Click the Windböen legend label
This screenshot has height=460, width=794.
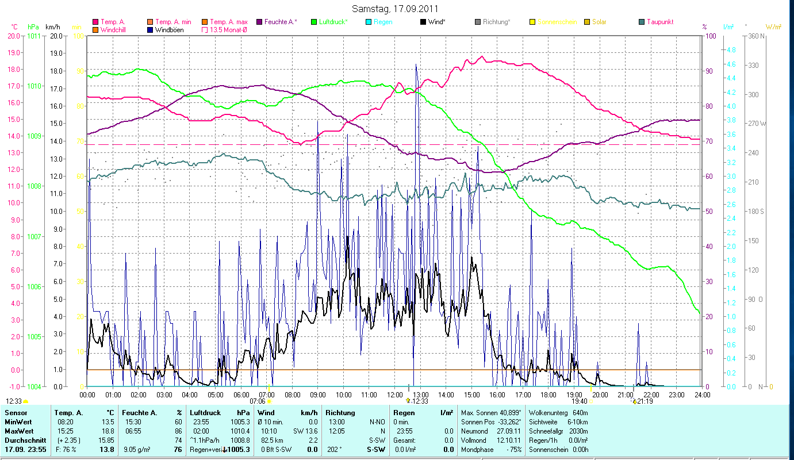[x=170, y=29]
